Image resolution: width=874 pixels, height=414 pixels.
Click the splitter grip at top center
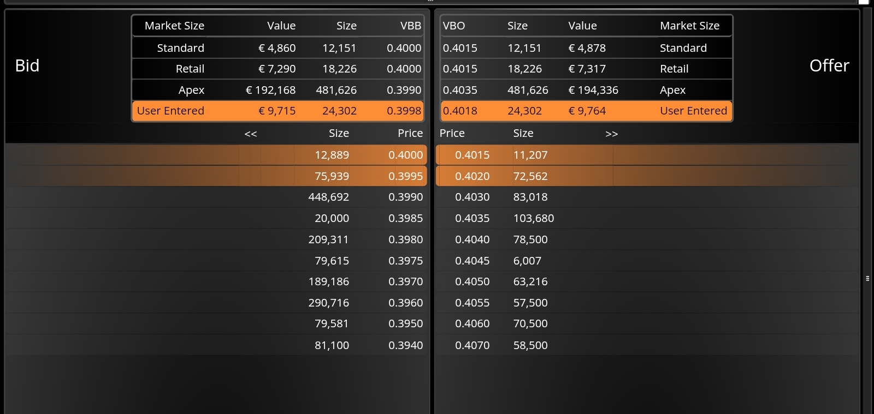point(430,1)
